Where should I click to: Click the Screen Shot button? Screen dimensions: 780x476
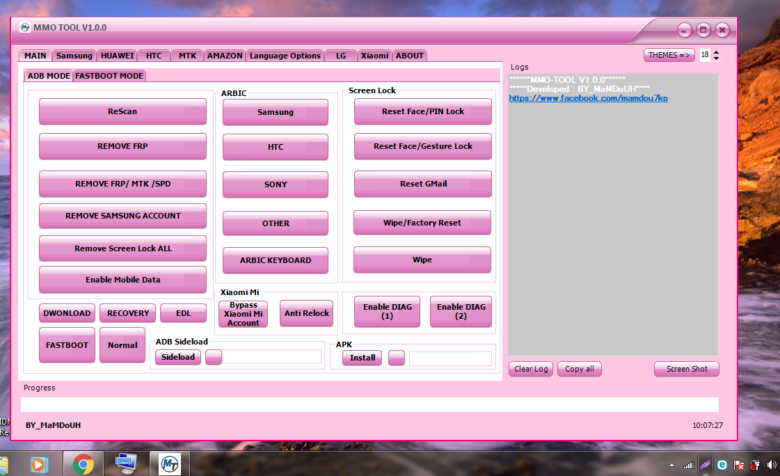pyautogui.click(x=687, y=369)
